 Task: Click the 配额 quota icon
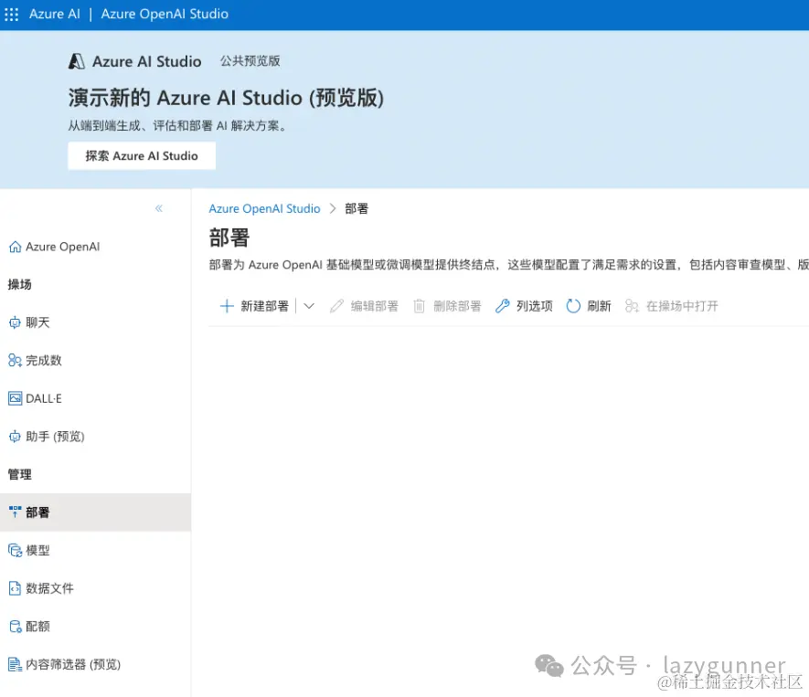point(16,627)
